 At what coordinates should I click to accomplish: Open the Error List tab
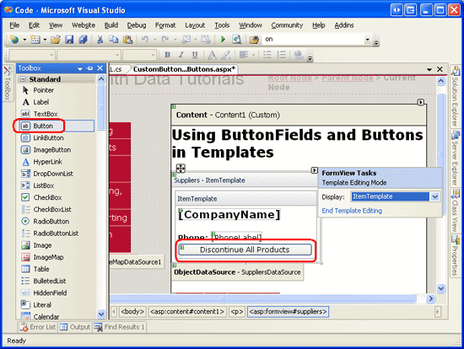coord(38,327)
